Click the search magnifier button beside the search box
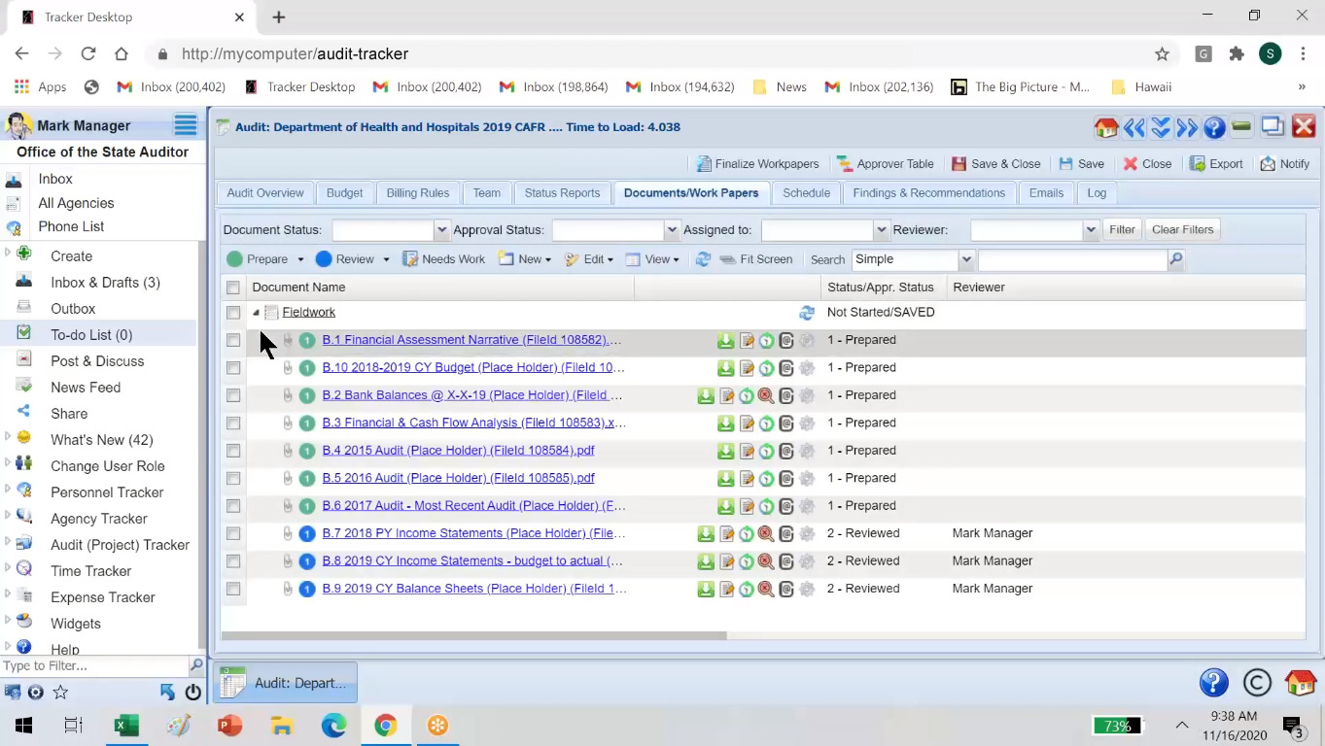 (x=1176, y=259)
